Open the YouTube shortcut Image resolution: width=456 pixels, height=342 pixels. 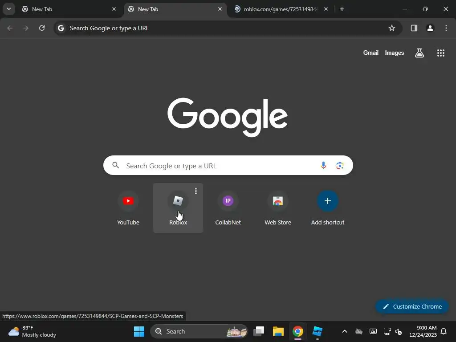(x=128, y=208)
